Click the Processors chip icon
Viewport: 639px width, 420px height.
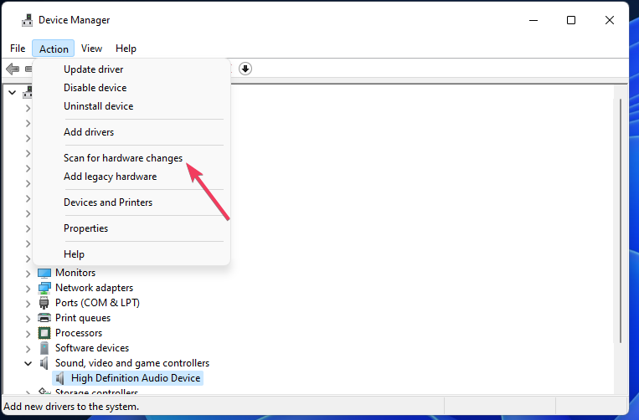(44, 333)
